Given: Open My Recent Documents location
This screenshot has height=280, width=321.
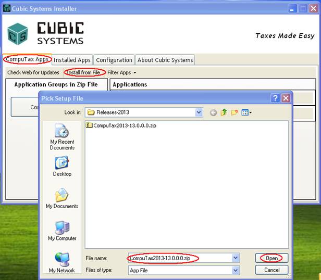Looking at the screenshot, I should coord(62,137).
